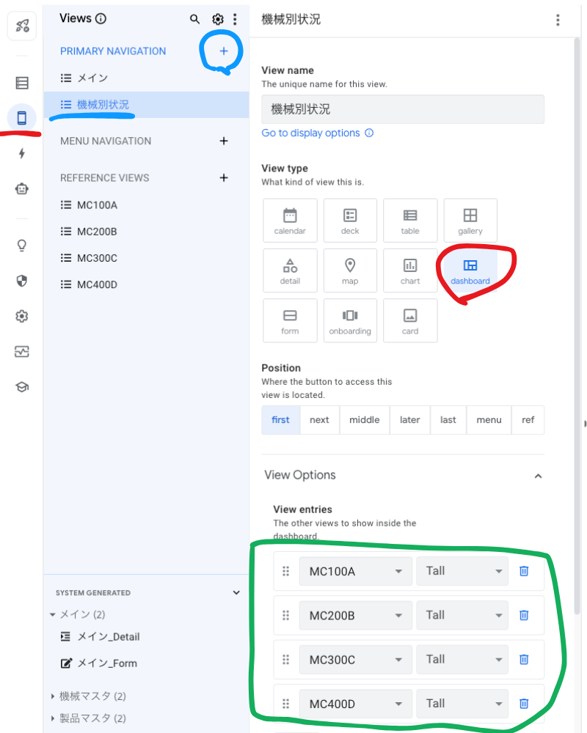The height and width of the screenshot is (733, 587).
Task: Delete the MC300C view entry
Action: click(524, 659)
